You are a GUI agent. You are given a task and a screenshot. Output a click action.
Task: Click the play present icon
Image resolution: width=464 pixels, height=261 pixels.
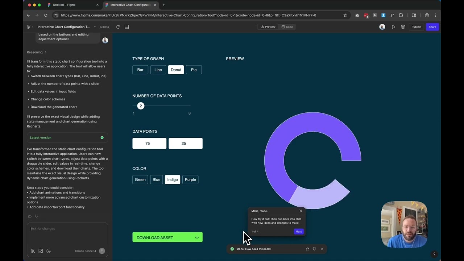(393, 27)
